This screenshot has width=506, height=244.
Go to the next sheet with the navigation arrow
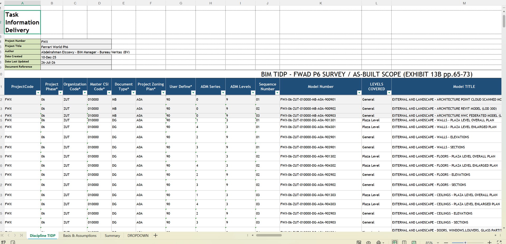coord(15,235)
